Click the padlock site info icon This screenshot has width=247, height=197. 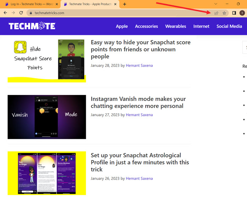(x=31, y=13)
